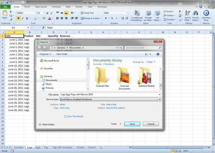This screenshot has width=215, height=153.
Task: Open the Arrange by Folder dropdown
Action: [x=151, y=62]
